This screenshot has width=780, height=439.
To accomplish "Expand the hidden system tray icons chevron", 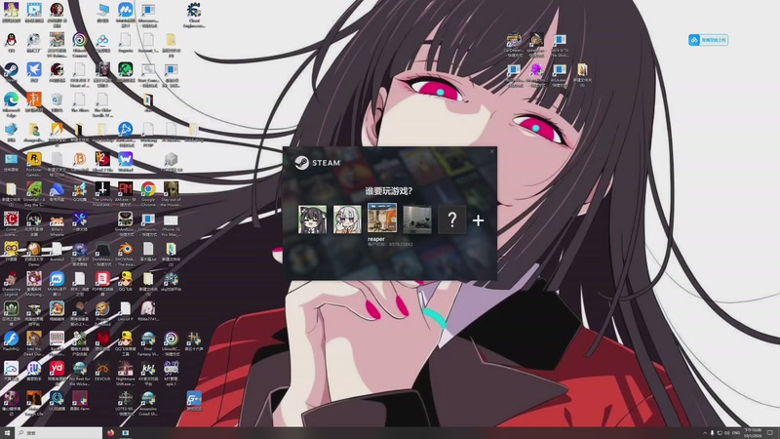I will click(704, 433).
